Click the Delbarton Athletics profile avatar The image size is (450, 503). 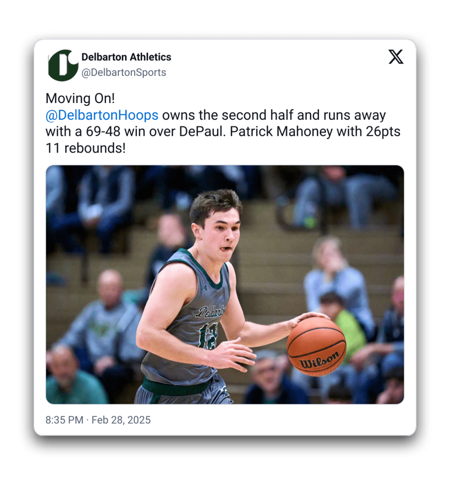pyautogui.click(x=63, y=65)
